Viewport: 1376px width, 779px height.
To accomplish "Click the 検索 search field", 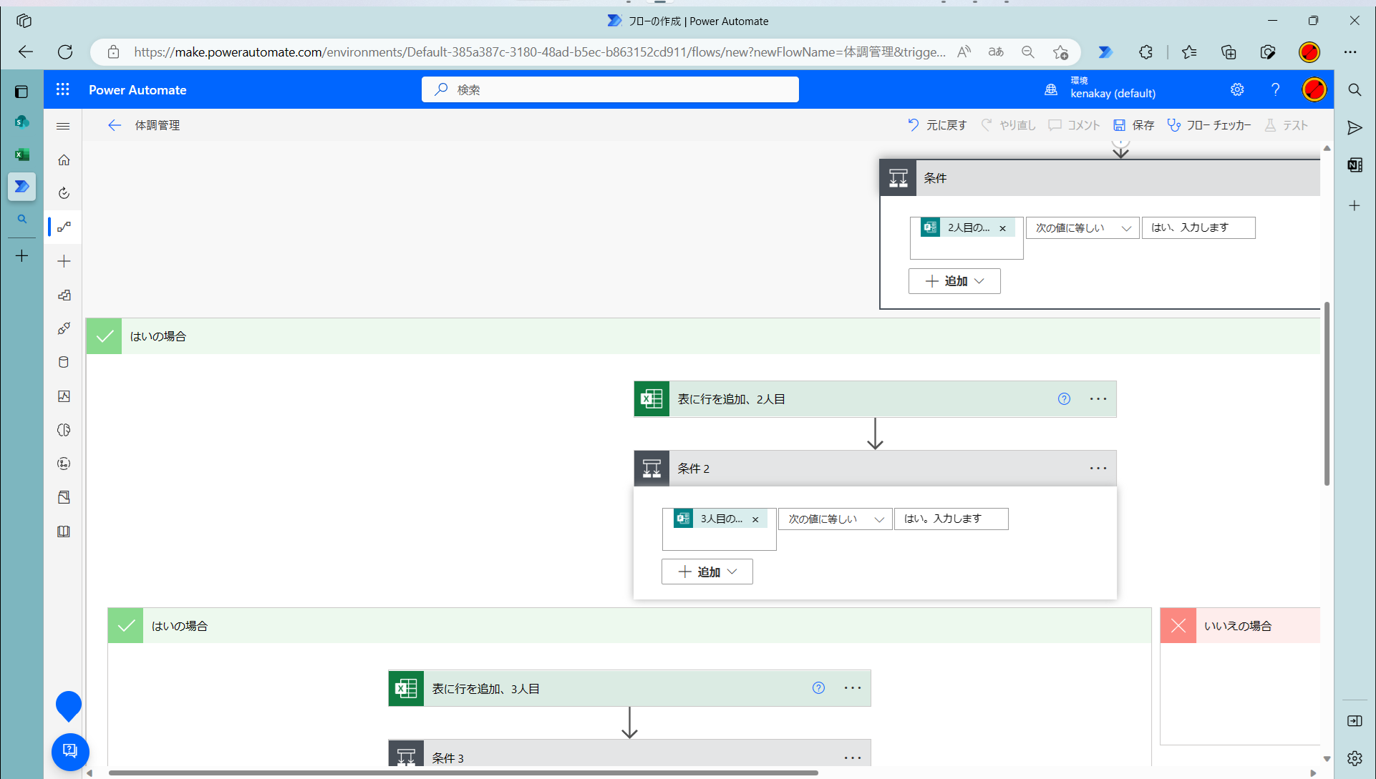I will [x=610, y=89].
